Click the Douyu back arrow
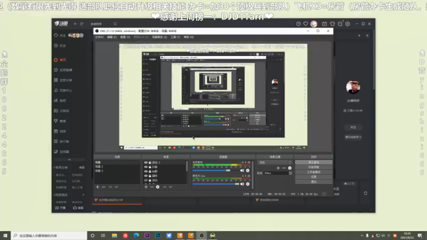Viewport: 427px width, 240px height. 75,23
